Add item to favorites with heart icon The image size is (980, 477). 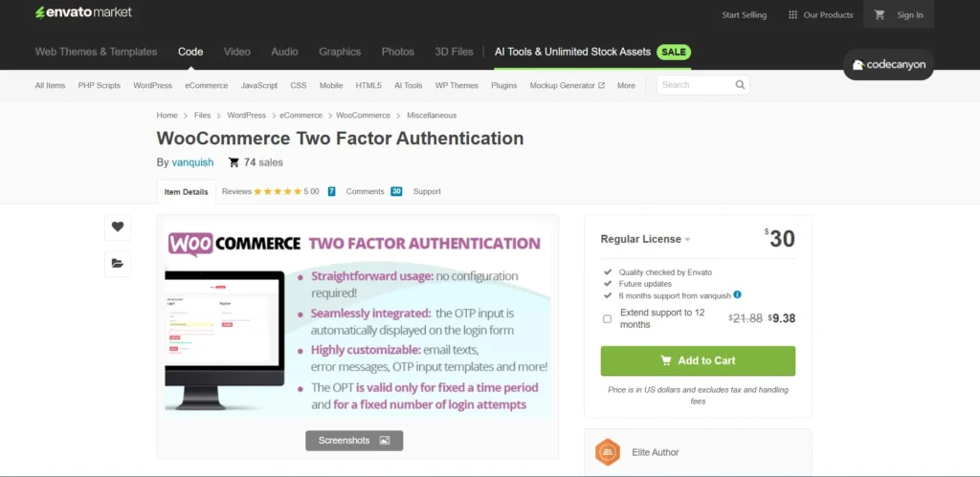(x=118, y=228)
